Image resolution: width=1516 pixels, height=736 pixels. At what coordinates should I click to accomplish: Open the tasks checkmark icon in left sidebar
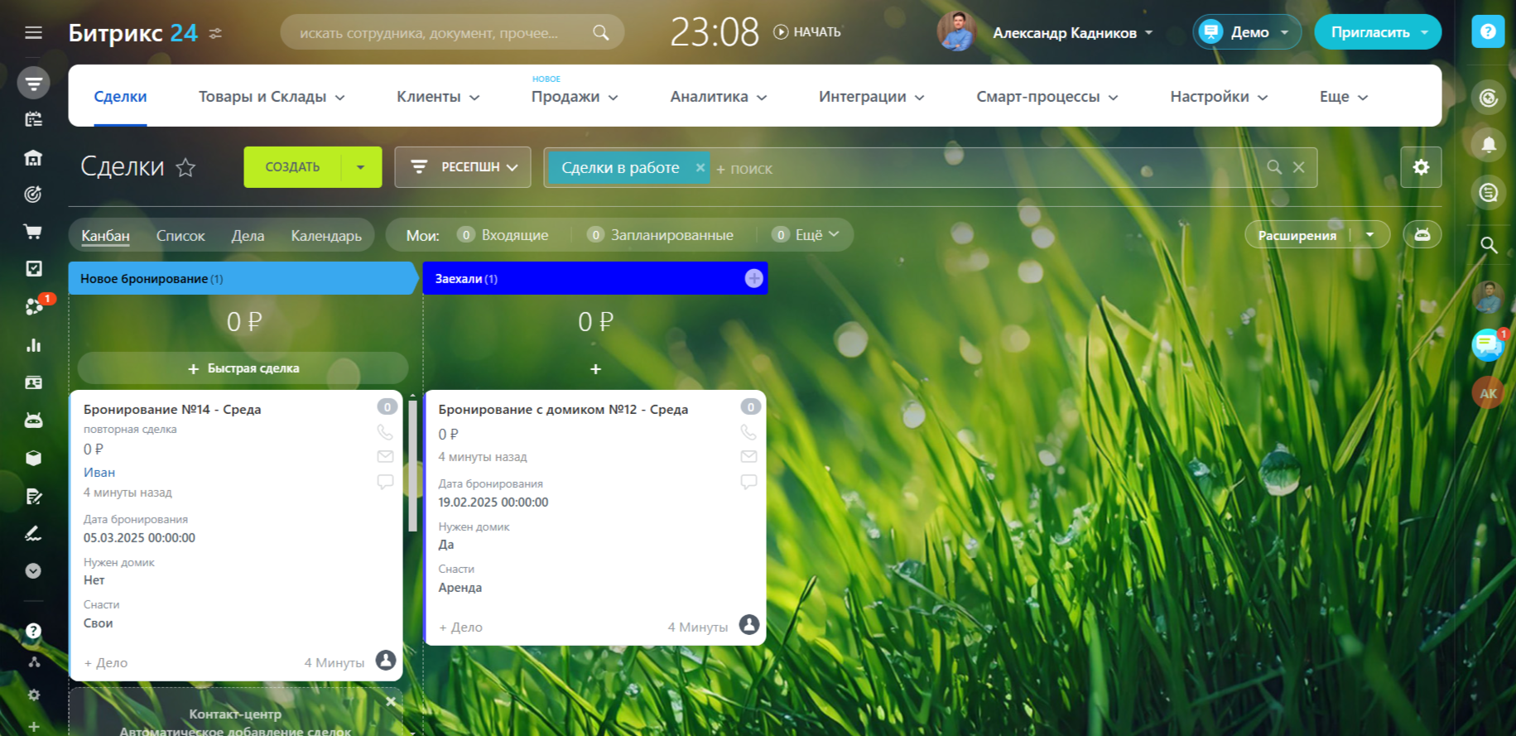tap(33, 268)
